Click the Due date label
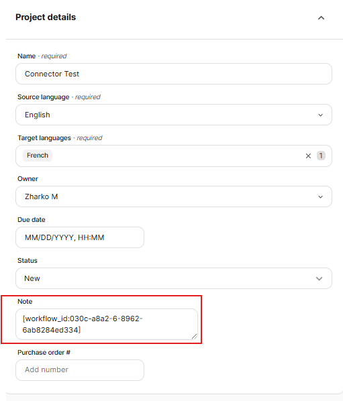Screen dimensions: 343x401 tap(32, 220)
